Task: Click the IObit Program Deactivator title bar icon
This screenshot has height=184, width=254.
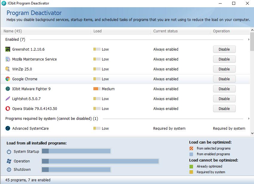Action: [x=4, y=3]
